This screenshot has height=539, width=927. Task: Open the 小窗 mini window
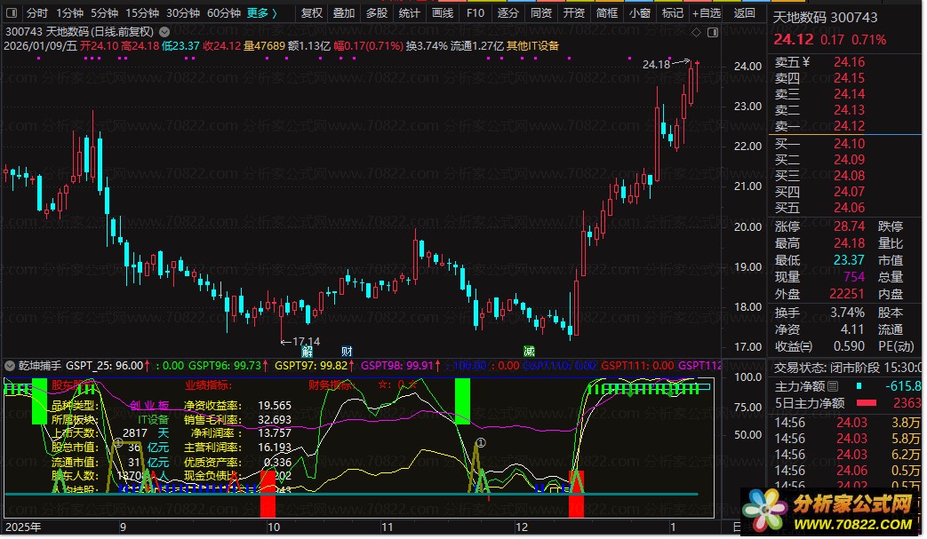(x=640, y=12)
